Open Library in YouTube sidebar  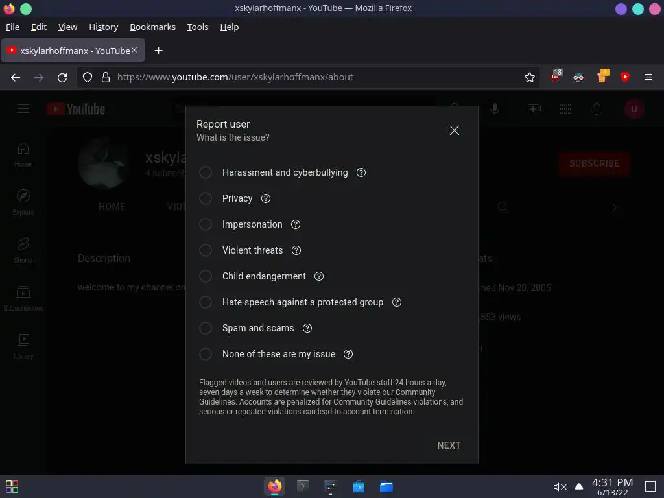(x=23, y=347)
